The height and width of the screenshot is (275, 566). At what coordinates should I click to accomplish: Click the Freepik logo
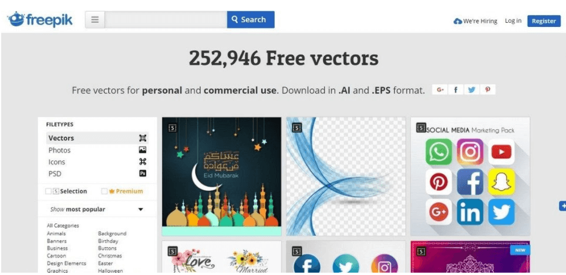coord(40,19)
